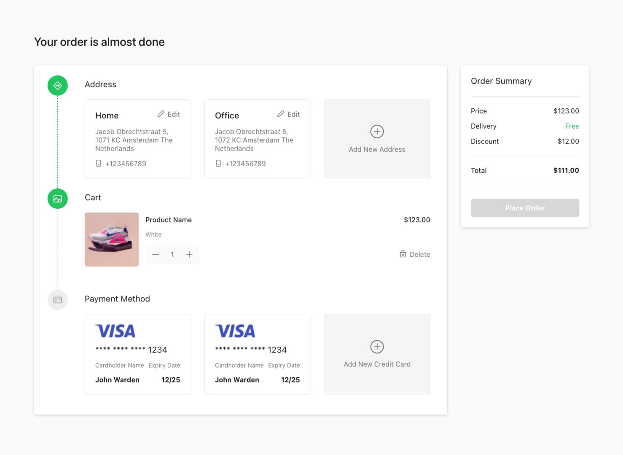Delete the product from cart

[415, 254]
